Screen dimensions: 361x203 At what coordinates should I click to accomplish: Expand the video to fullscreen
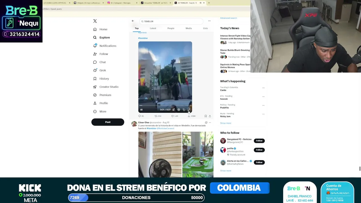[x=189, y=110]
